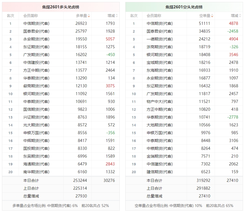The width and height of the screenshot is (245, 212).
Task: Select 东吴期货(代客) in long table
Action: pos(36,156)
